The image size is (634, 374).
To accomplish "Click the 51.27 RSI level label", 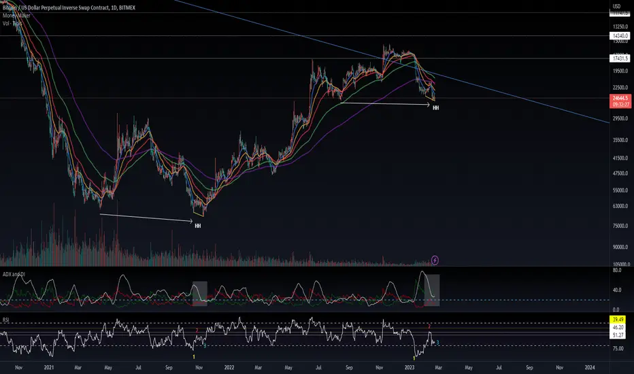I will click(618, 335).
